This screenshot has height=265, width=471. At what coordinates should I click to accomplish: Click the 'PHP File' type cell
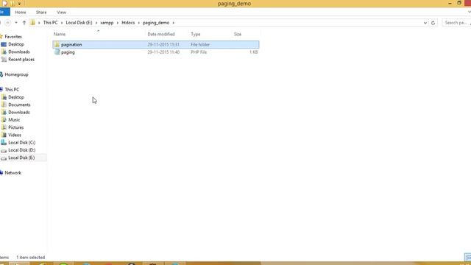(x=199, y=52)
